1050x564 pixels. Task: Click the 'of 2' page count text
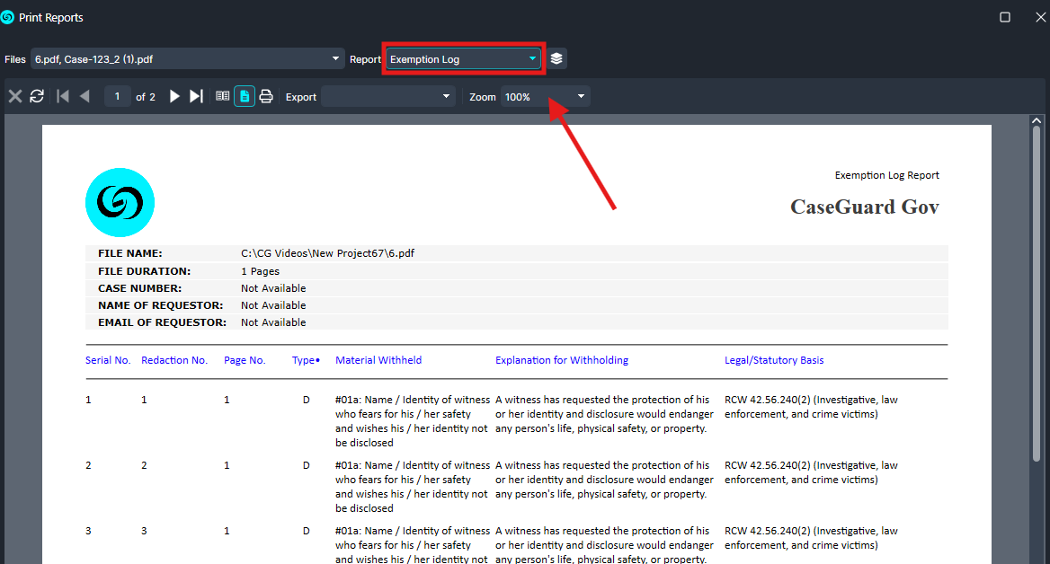pos(146,97)
